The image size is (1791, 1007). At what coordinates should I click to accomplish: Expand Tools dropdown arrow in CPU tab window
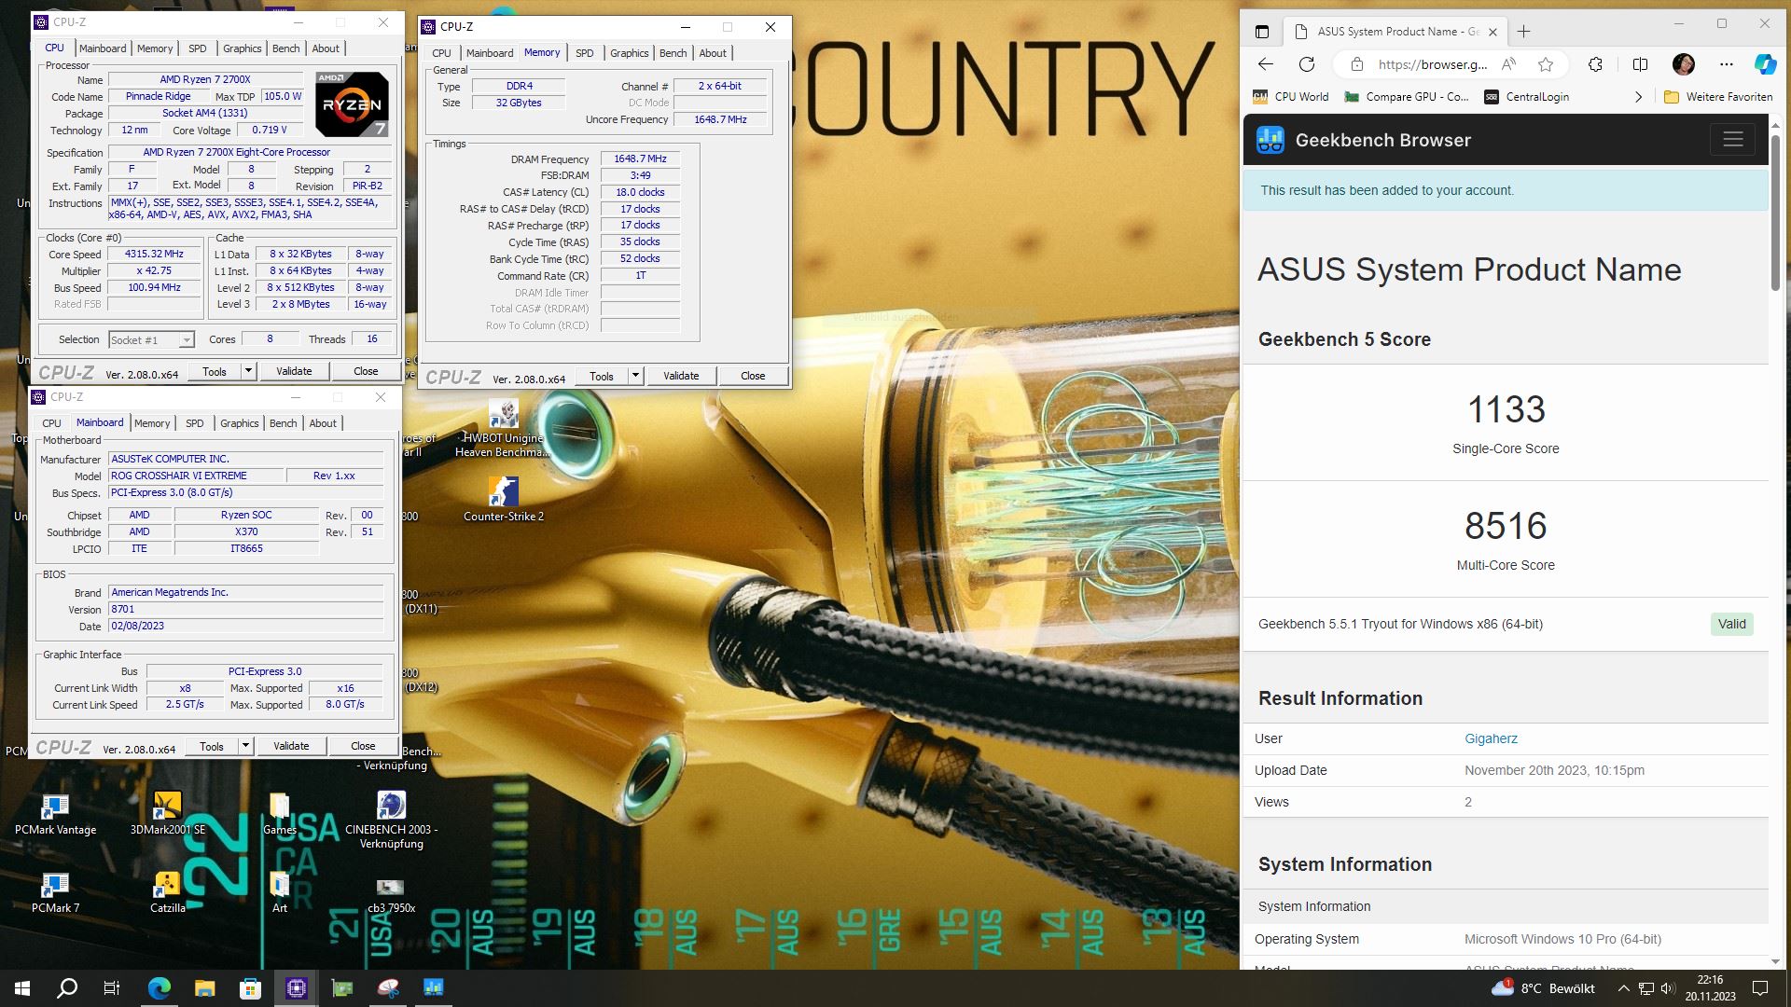[x=248, y=371]
